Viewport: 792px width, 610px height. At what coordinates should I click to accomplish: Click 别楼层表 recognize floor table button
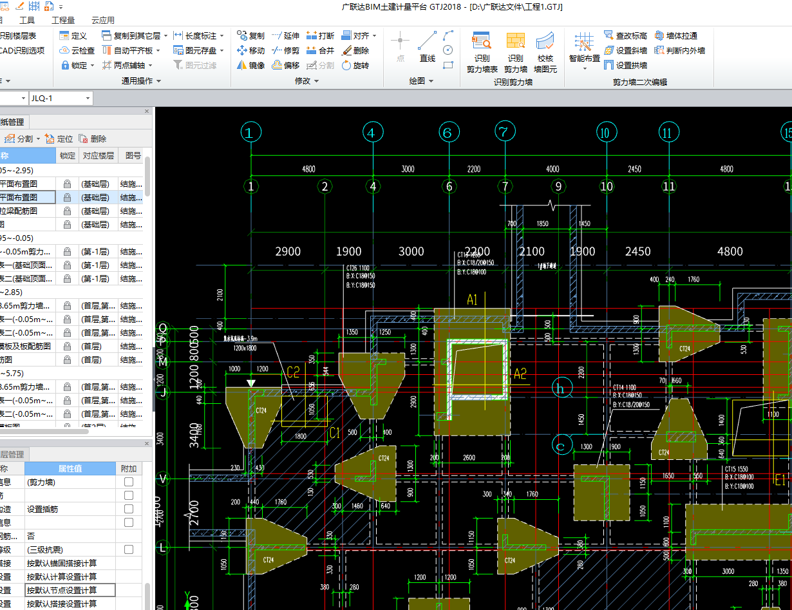18,35
